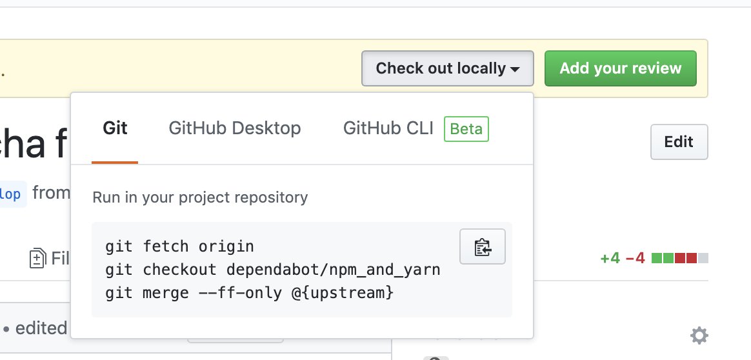Viewport: 751px width, 360px height.
Task: Copy the git commands to clipboard
Action: [483, 246]
